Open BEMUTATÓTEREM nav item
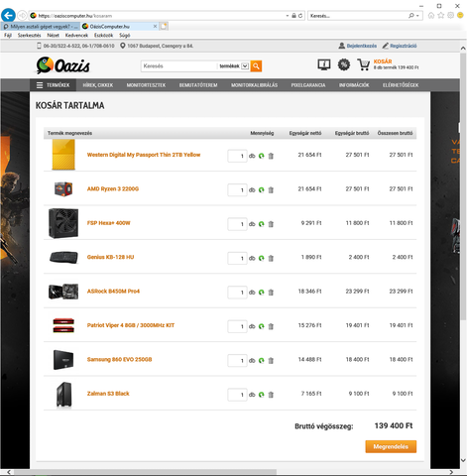The height and width of the screenshot is (476, 467). point(198,85)
